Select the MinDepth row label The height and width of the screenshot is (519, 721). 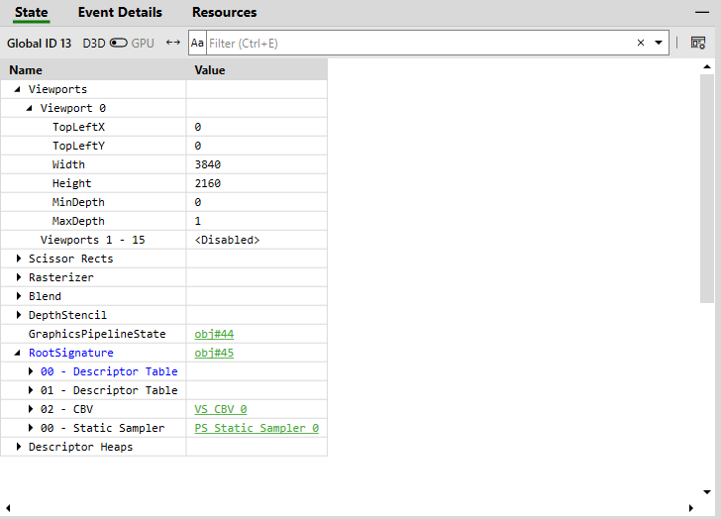pyautogui.click(x=78, y=202)
